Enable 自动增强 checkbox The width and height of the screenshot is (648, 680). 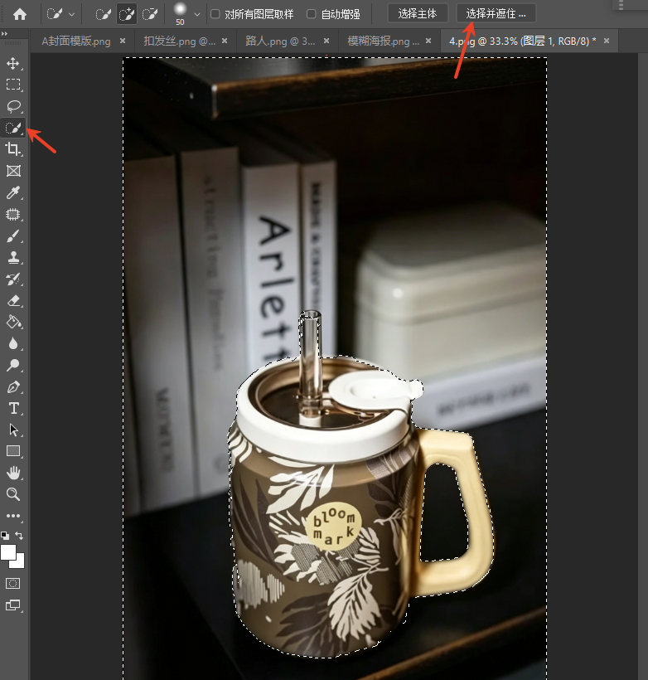pyautogui.click(x=312, y=14)
